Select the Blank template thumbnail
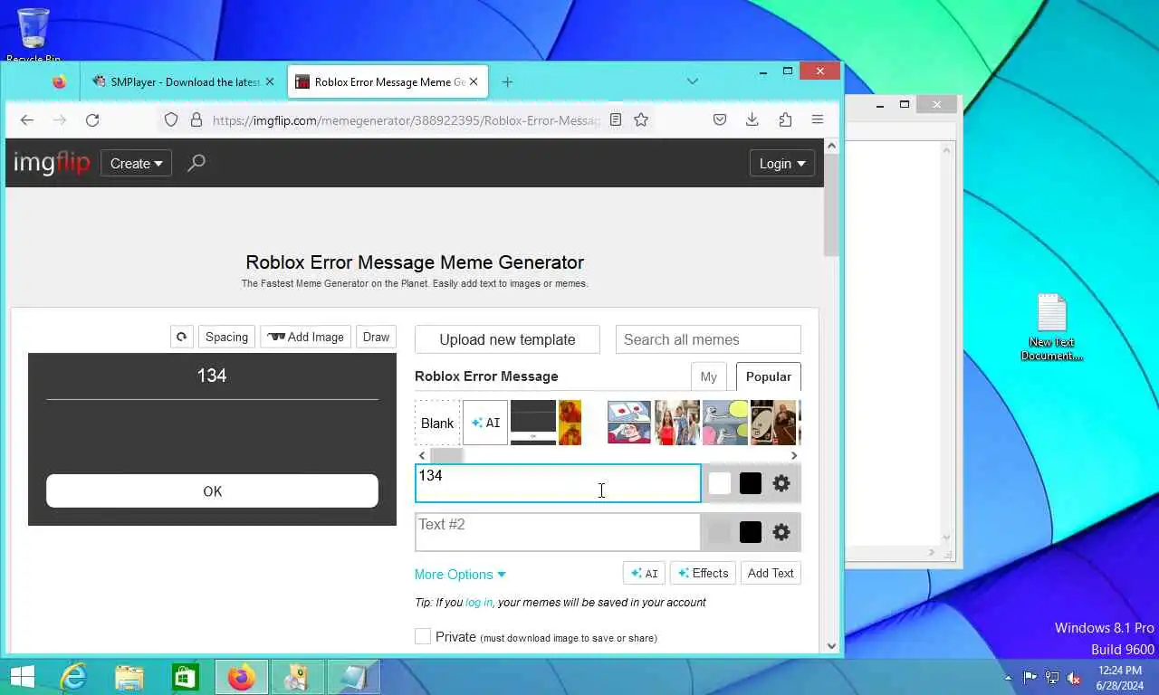This screenshot has height=695, width=1159. coord(437,423)
